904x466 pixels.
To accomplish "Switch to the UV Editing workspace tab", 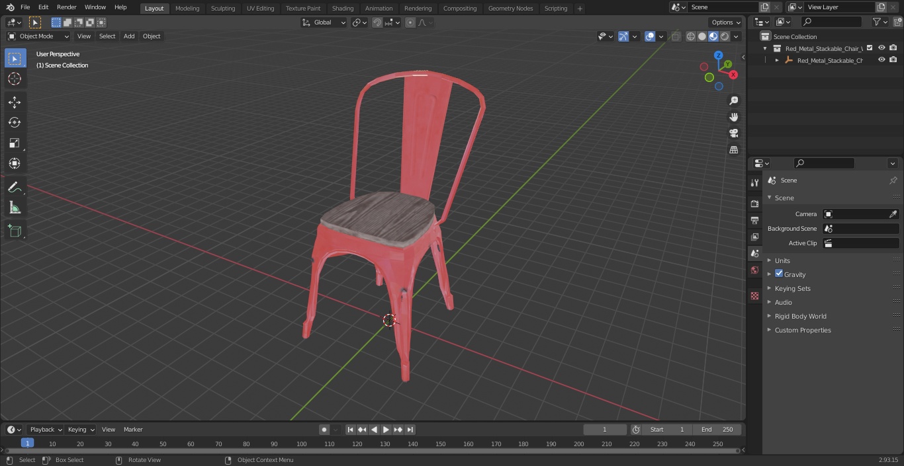I will [x=260, y=8].
